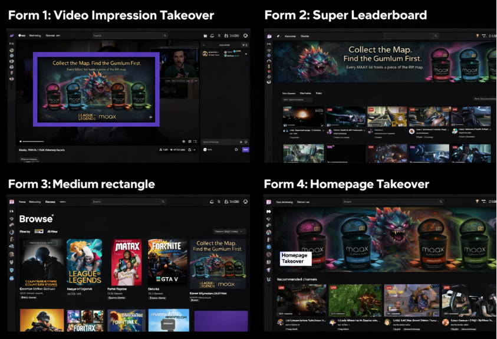Click the camera icon at the top of the Form 4 sidebar
This screenshot has height=339, width=497.
click(x=268, y=211)
